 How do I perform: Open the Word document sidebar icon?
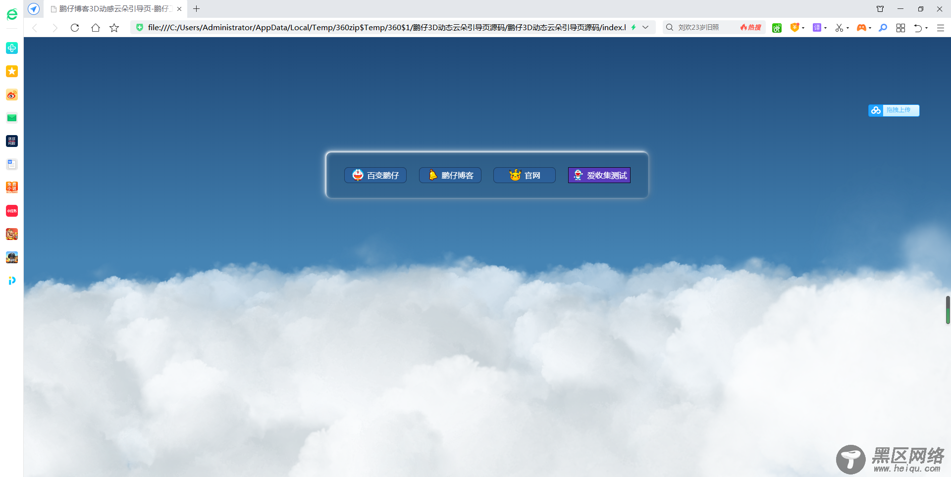12,164
